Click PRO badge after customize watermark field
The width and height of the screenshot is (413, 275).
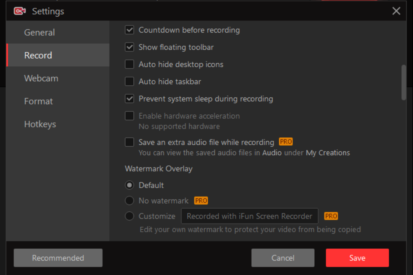coord(331,216)
